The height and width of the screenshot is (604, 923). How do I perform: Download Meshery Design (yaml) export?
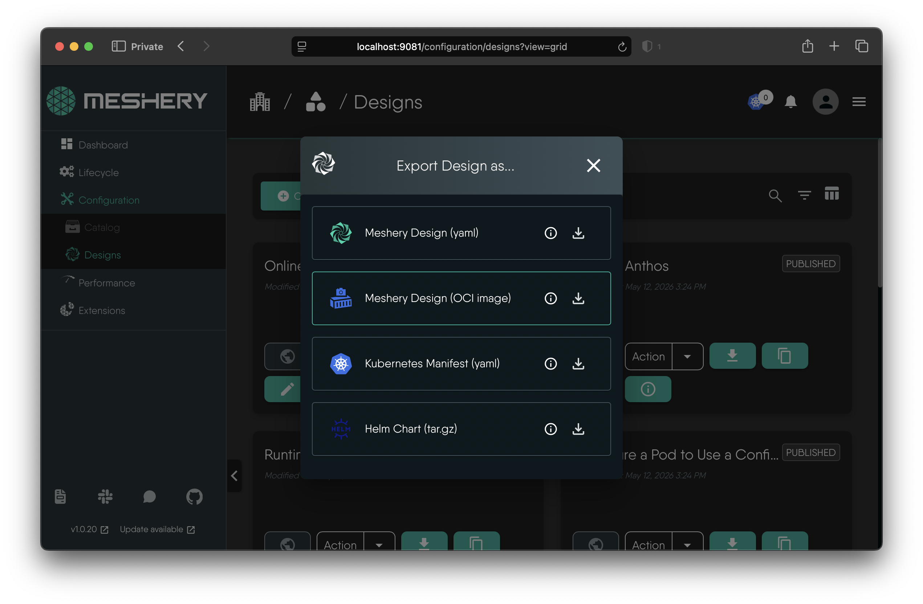578,233
